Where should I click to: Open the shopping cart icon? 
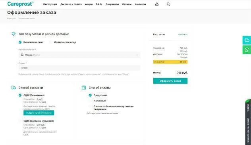157,4
